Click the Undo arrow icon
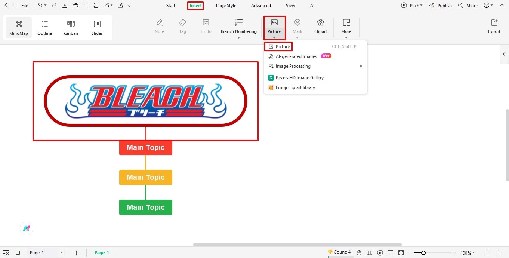This screenshot has width=509, height=258. click(x=40, y=6)
